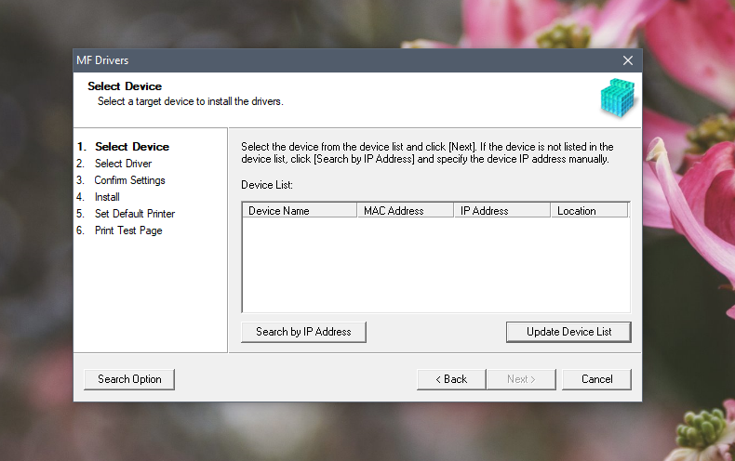
Task: Select step 1 Select Device in sidebar
Action: (131, 147)
